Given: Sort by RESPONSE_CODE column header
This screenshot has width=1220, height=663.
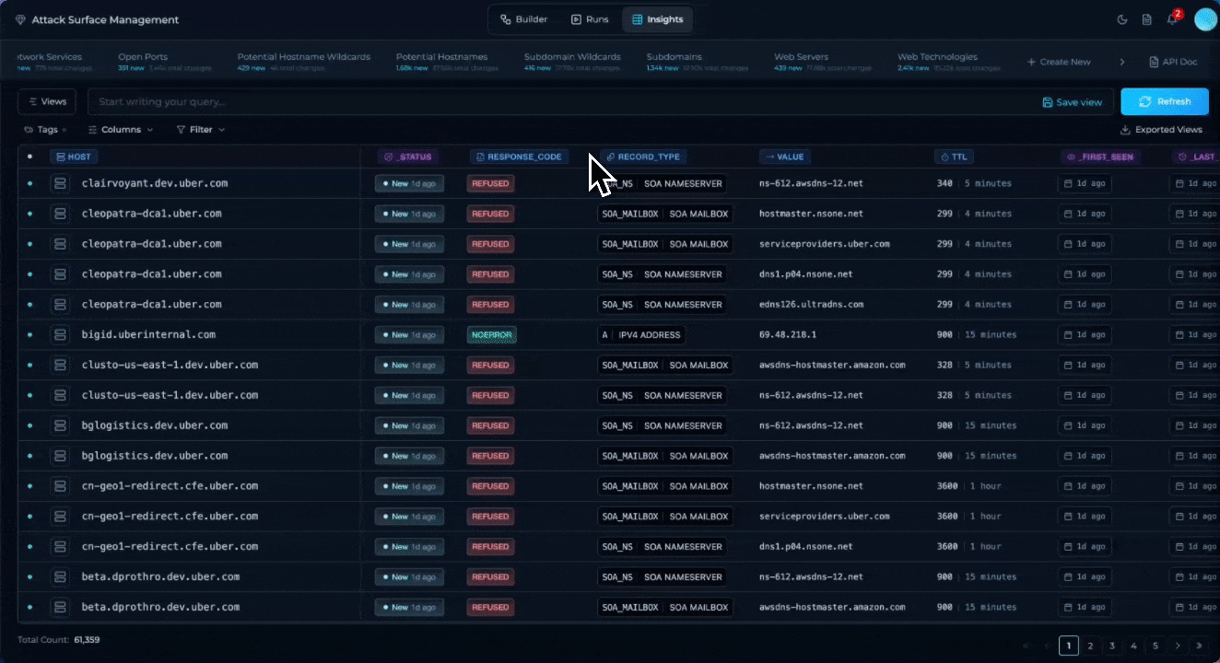Looking at the screenshot, I should [x=519, y=157].
